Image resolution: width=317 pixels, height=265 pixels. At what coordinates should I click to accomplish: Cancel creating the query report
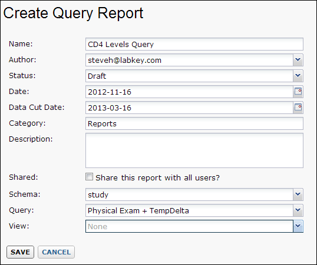56,252
